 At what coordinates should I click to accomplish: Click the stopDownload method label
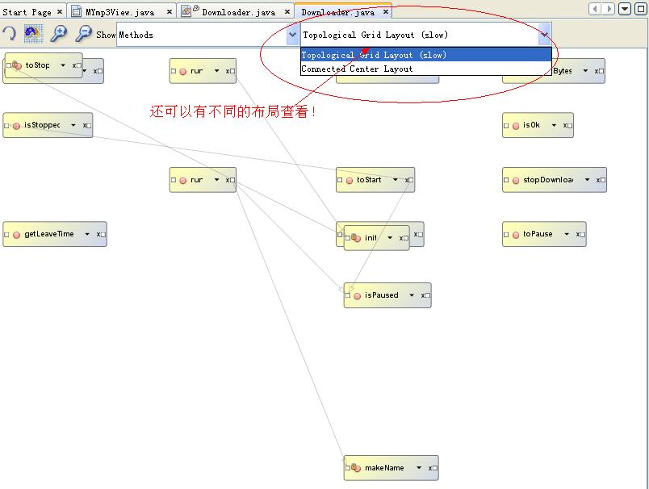coord(548,180)
